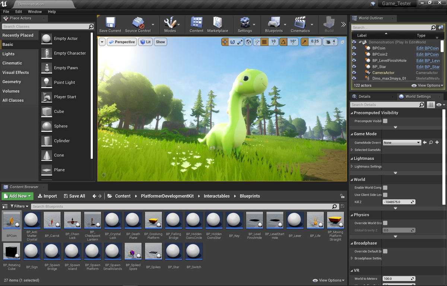This screenshot has width=447, height=286.
Task: Click Edit BPCoin link for BPCoin2
Action: [428, 54]
